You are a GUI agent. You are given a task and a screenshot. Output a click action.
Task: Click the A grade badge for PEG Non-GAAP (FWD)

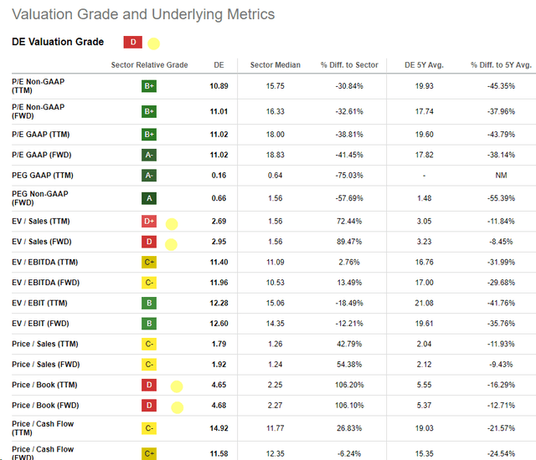click(149, 198)
